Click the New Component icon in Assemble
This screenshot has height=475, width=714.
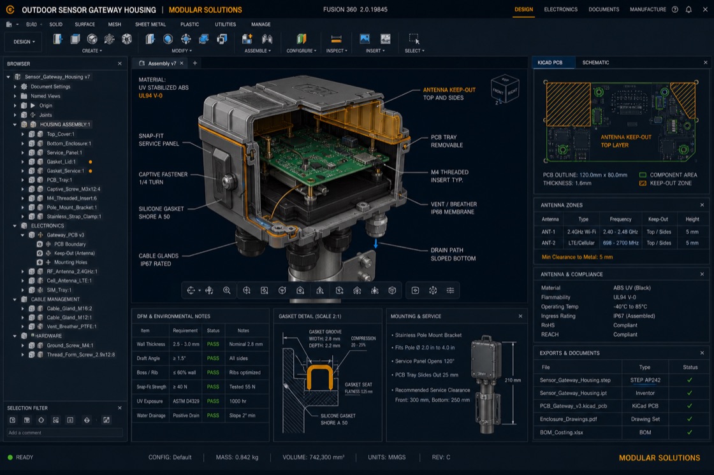pyautogui.click(x=247, y=39)
